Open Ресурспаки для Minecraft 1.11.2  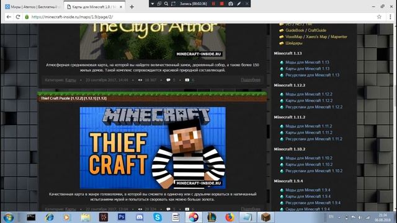[x=314, y=139]
